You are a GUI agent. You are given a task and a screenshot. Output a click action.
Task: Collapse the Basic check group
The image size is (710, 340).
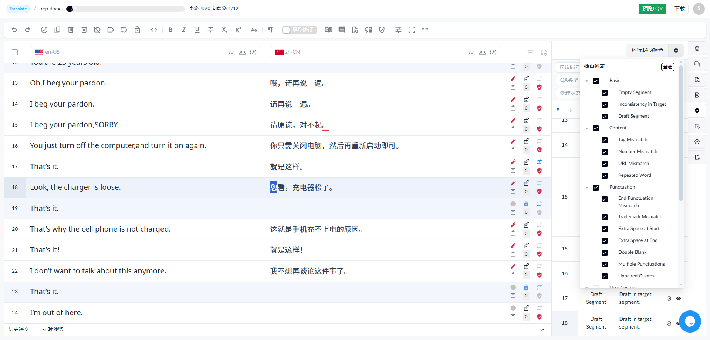coord(587,81)
